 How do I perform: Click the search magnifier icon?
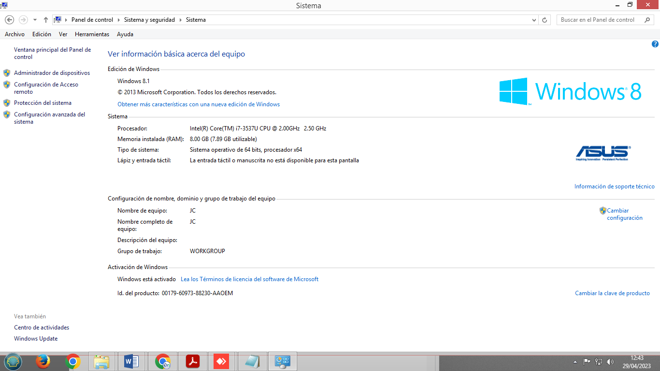[x=647, y=20]
